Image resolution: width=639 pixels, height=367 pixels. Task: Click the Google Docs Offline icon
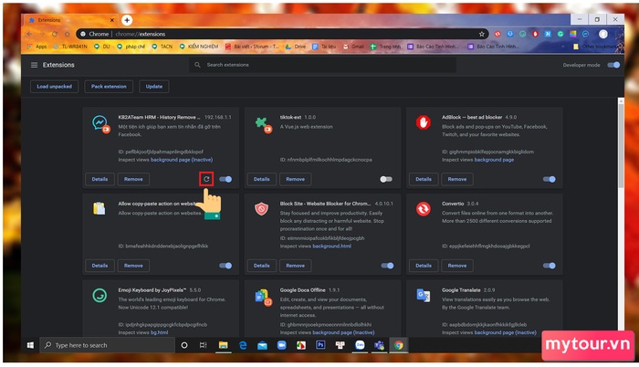pyautogui.click(x=263, y=297)
